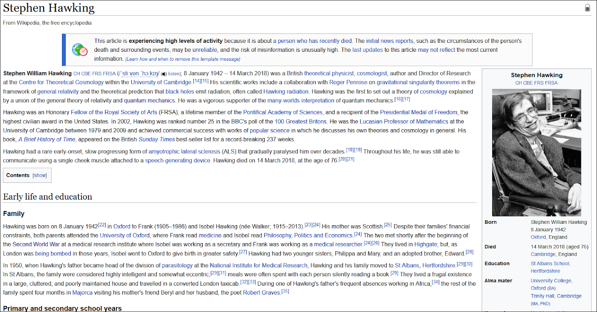
Task: Open infobox 'University College' link
Action: pos(551,281)
